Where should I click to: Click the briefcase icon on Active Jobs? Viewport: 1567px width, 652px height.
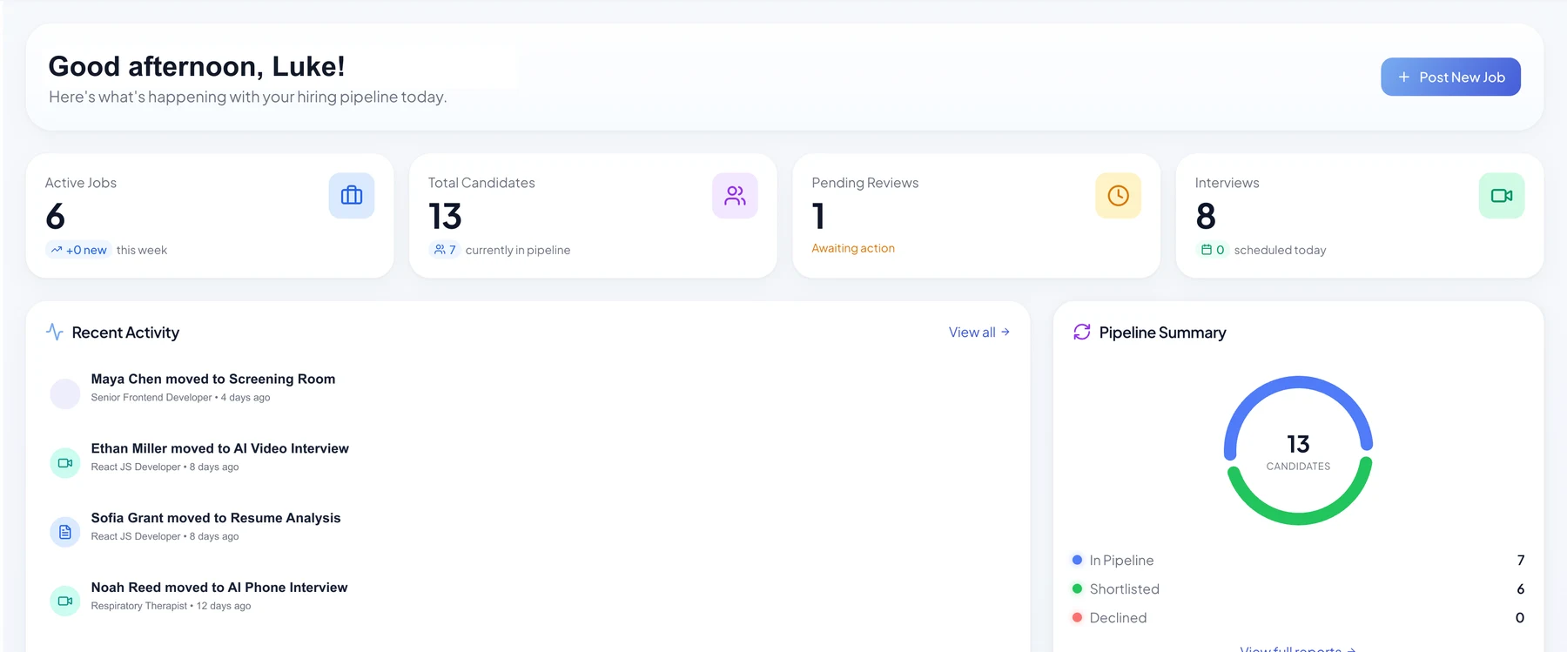tap(352, 195)
